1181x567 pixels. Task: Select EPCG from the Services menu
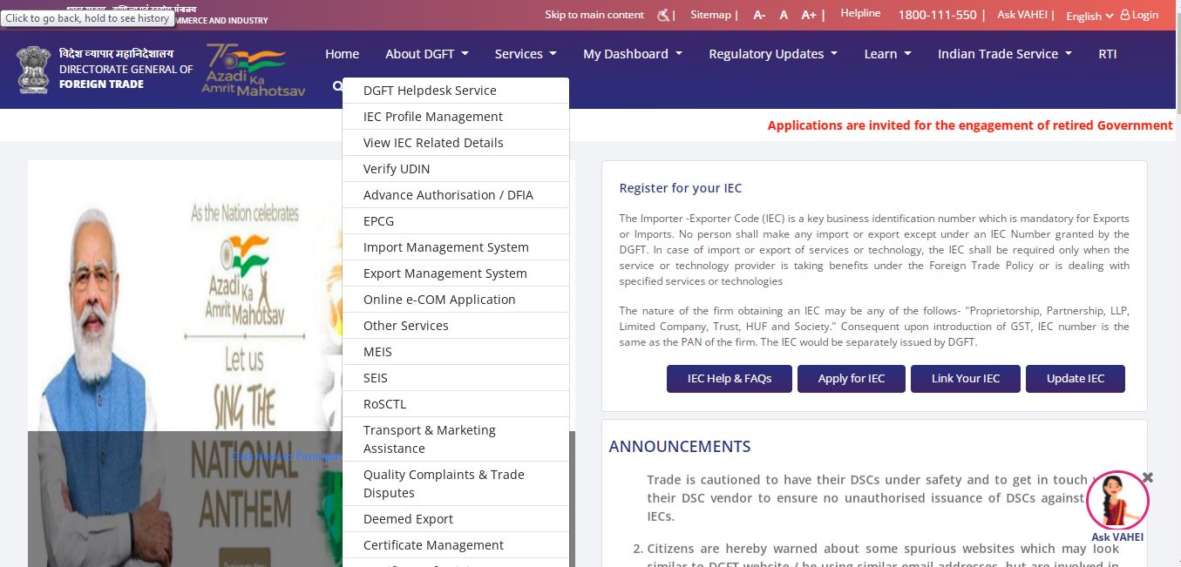[378, 221]
